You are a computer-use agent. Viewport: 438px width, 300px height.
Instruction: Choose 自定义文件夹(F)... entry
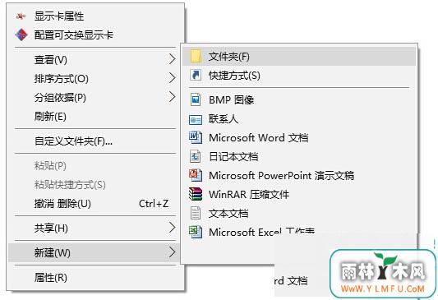pyautogui.click(x=95, y=141)
